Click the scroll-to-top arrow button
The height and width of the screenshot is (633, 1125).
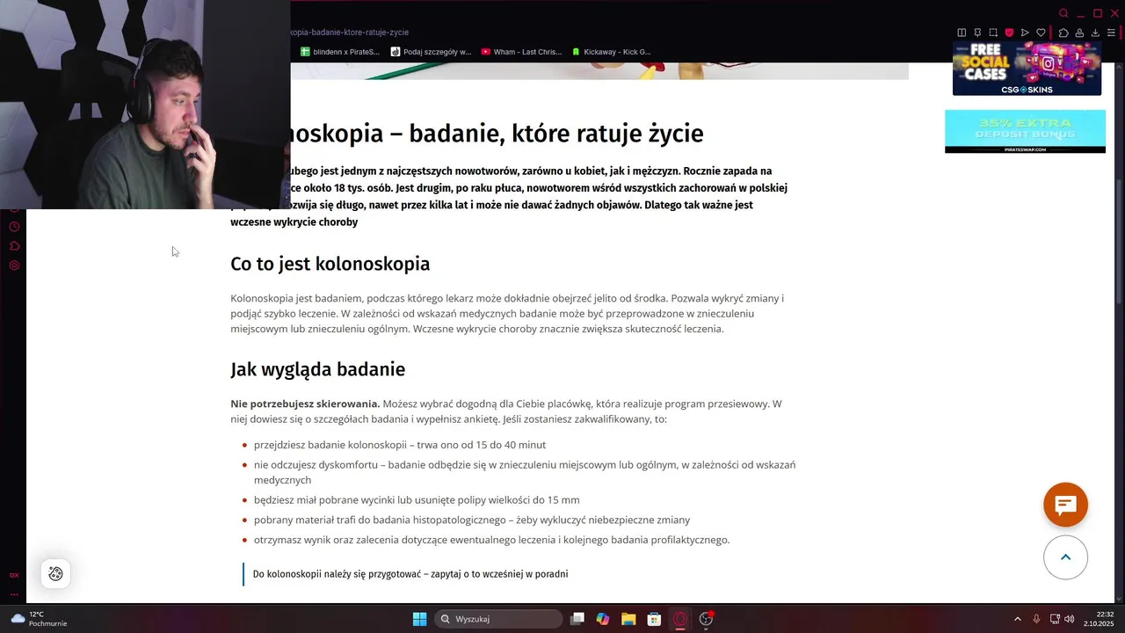pos(1065,557)
